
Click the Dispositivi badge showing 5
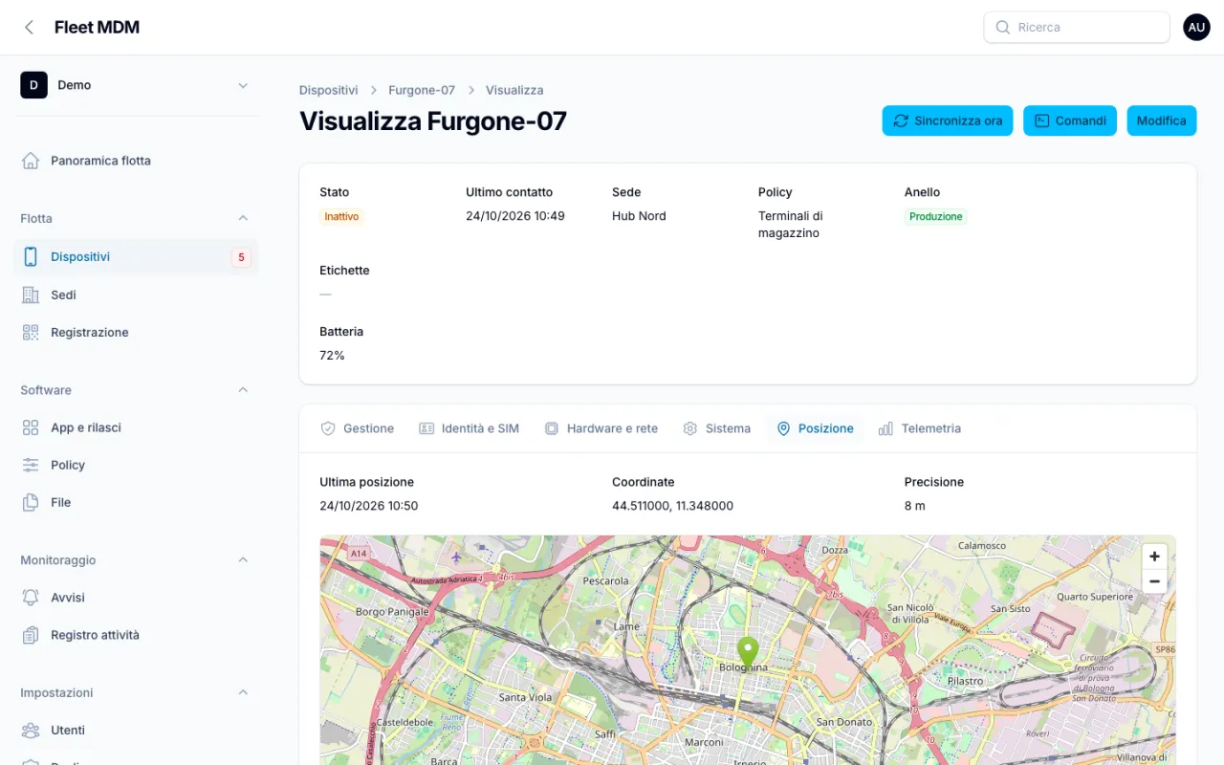(241, 257)
